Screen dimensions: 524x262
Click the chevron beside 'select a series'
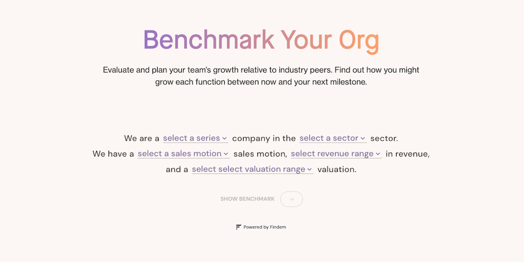225,139
